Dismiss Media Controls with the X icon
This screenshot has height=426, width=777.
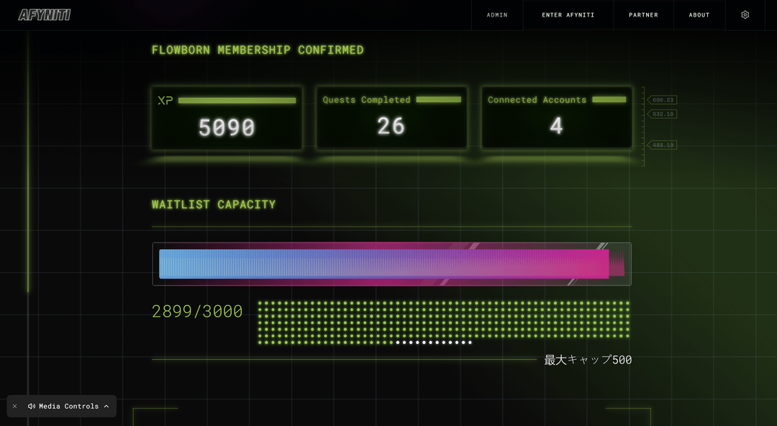click(14, 407)
